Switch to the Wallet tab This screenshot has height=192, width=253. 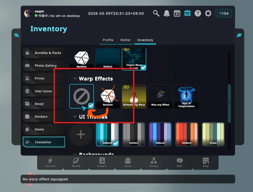coord(125,40)
